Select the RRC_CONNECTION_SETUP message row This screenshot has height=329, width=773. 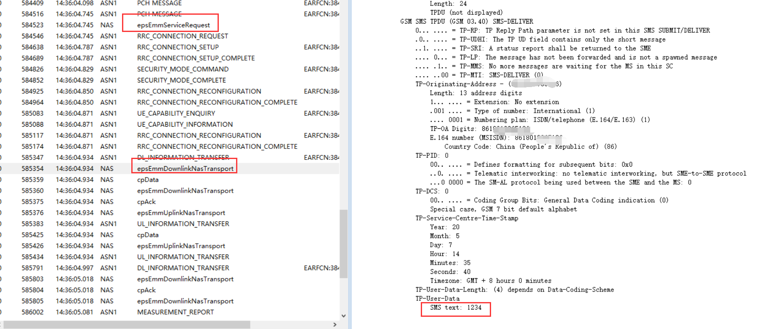(x=170, y=47)
